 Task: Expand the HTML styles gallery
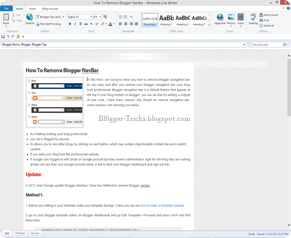click(209, 25)
